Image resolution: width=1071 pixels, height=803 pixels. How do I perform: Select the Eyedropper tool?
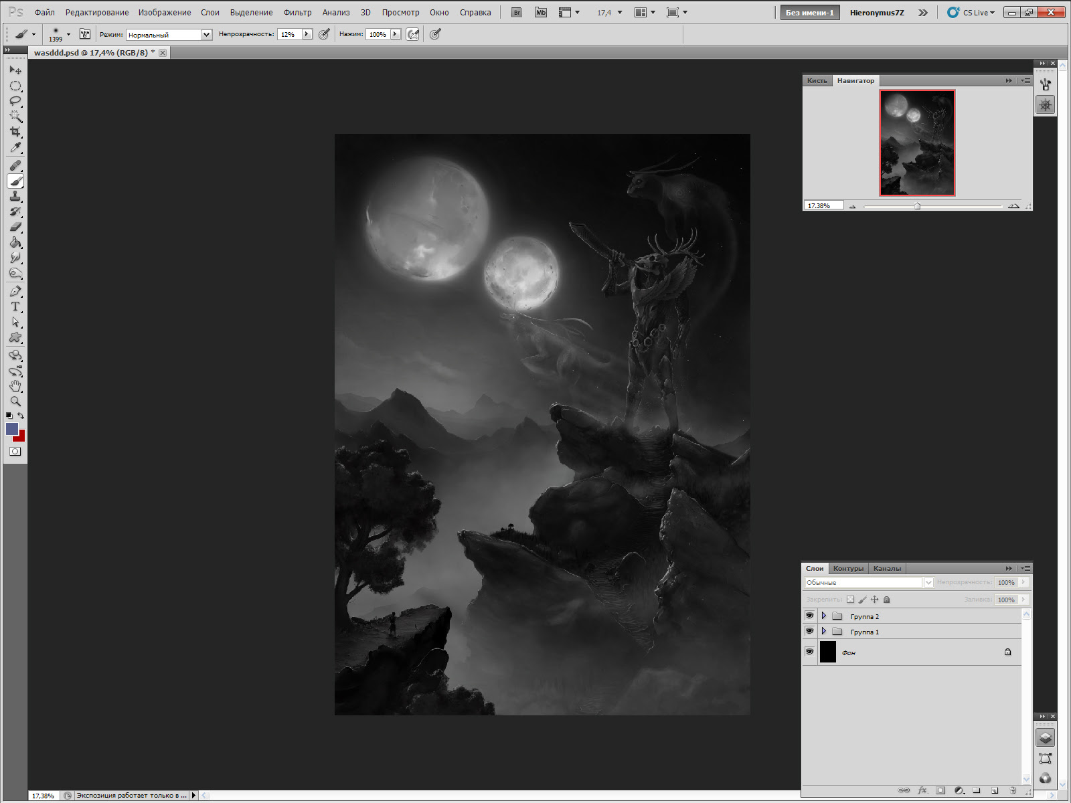15,148
